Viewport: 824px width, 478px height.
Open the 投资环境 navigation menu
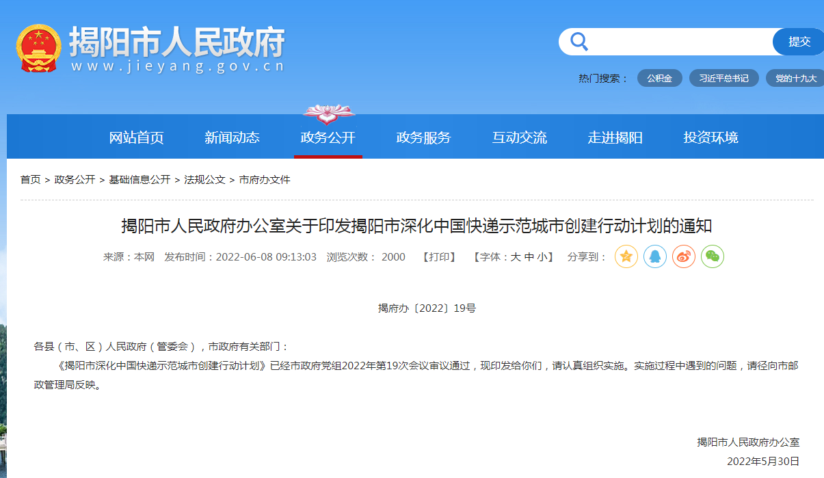[x=711, y=137]
